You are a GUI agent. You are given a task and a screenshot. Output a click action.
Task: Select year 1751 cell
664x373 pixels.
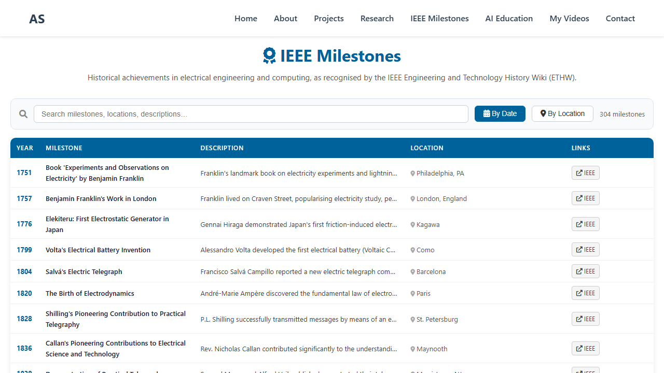(24, 173)
